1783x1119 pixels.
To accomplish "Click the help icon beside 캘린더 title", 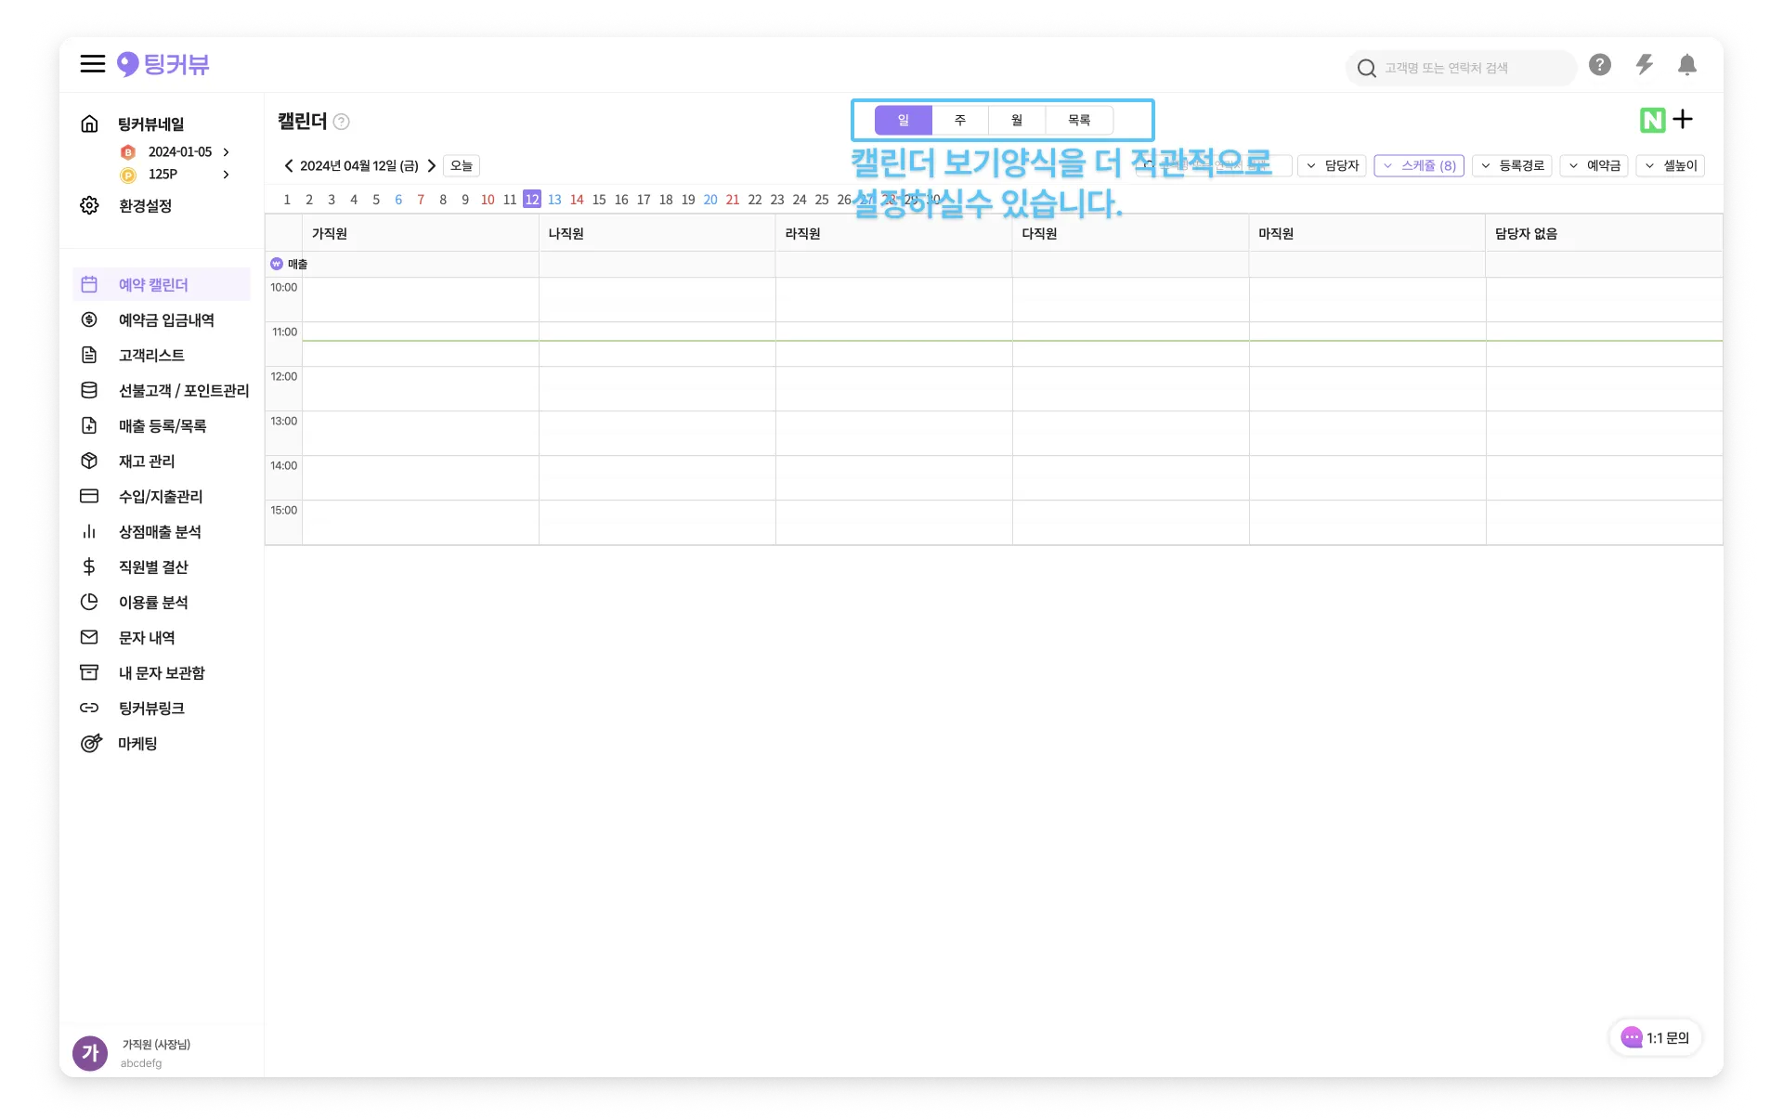I will (342, 122).
